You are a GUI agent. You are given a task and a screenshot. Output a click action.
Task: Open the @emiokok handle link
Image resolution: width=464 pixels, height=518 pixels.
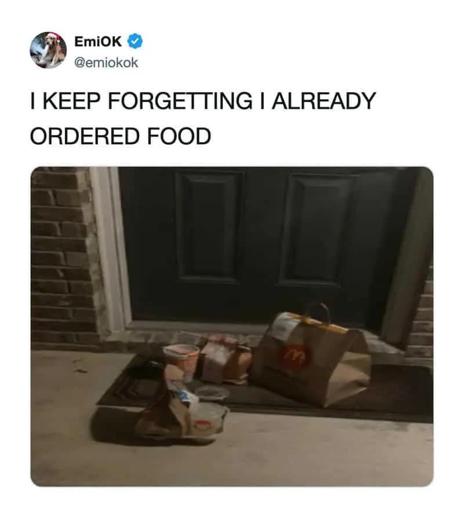(106, 63)
